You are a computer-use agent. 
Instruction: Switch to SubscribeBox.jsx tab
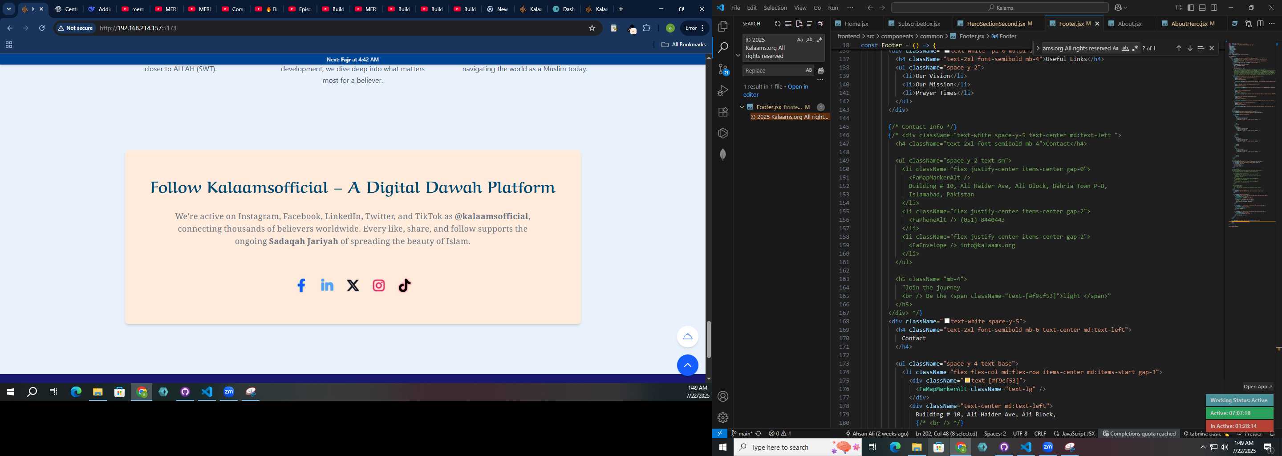tap(919, 24)
